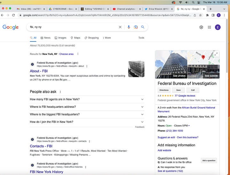Click Ask a question button

209,161
